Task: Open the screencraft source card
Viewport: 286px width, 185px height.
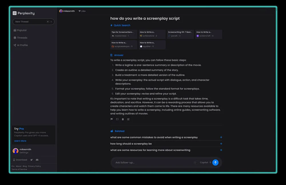Action: 208,34
